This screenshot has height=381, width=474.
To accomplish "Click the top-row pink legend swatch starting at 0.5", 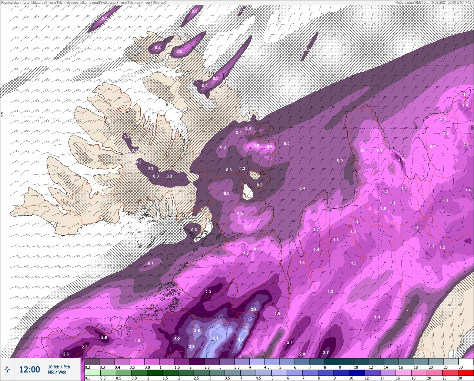I will 137,361.
